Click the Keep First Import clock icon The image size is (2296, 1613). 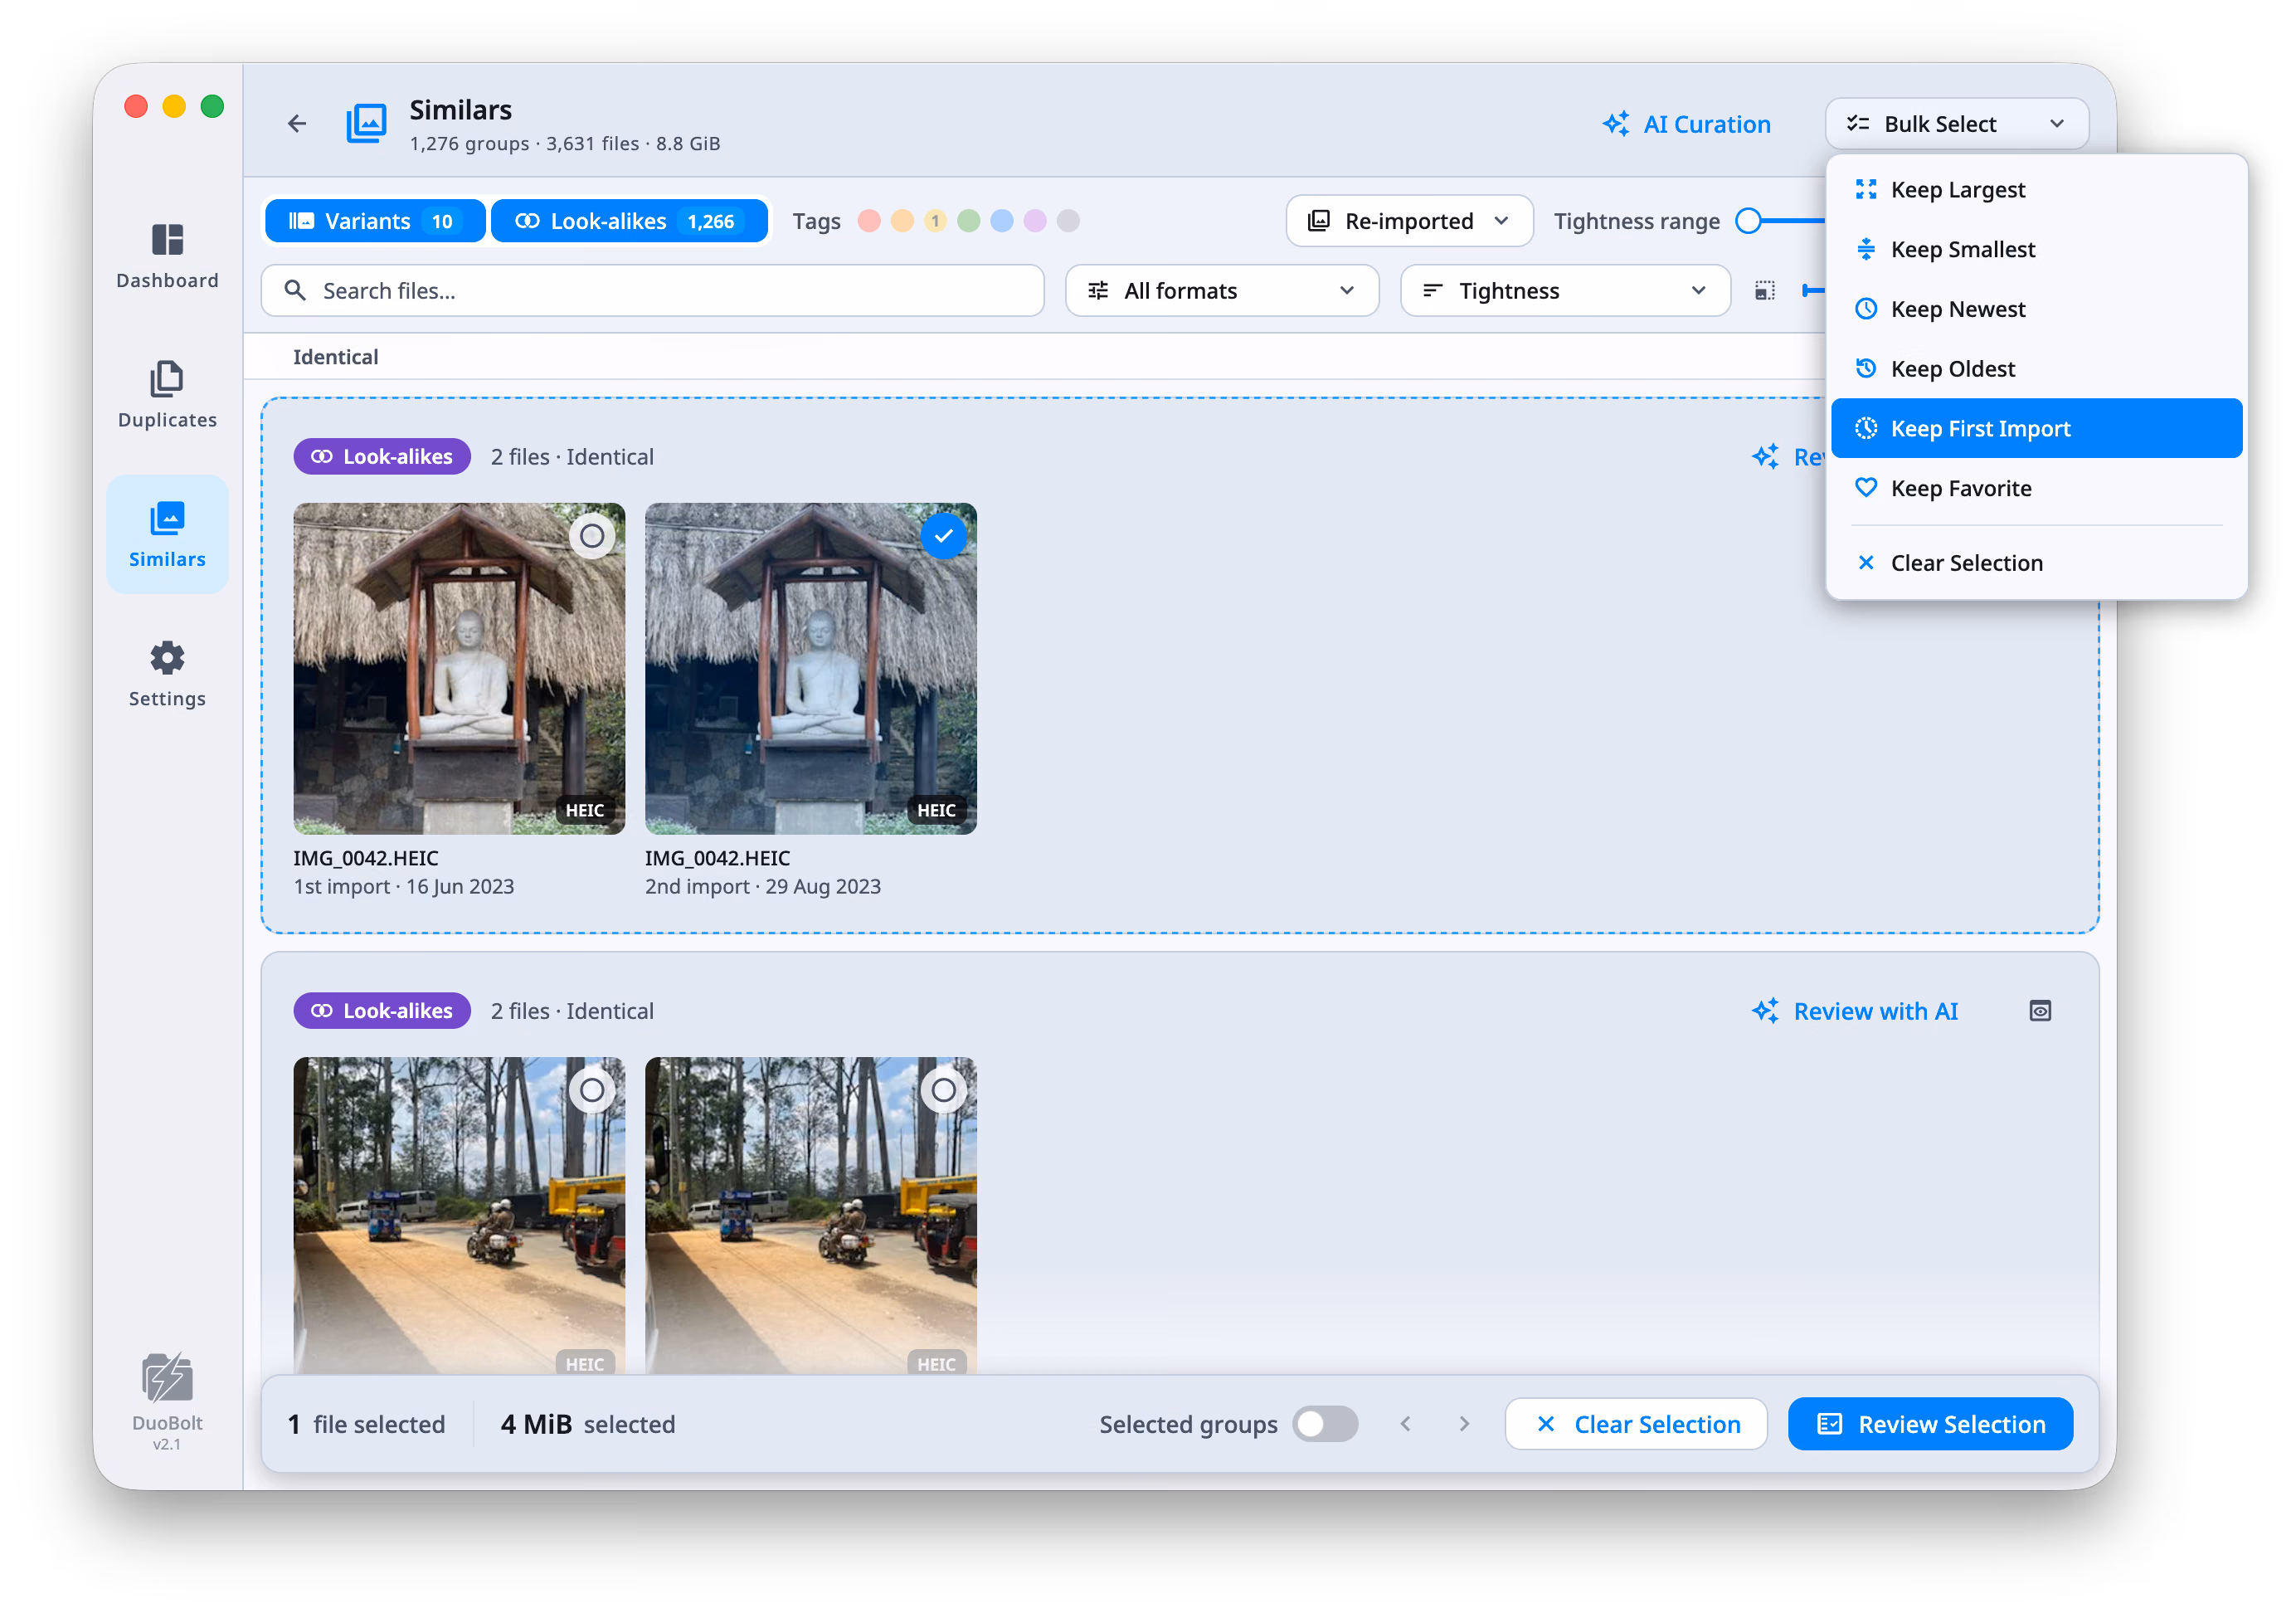click(1866, 429)
